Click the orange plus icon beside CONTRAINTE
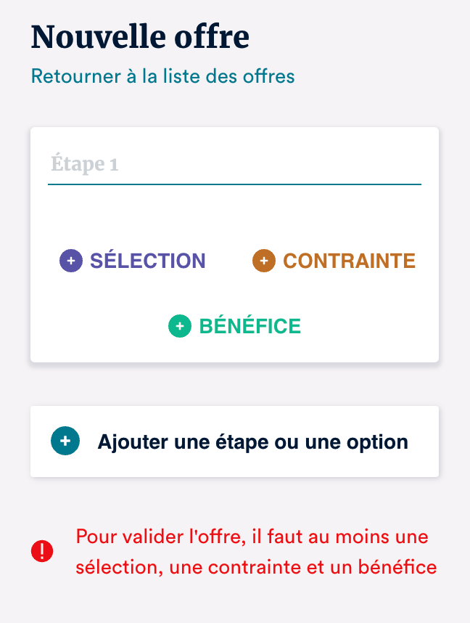Viewport: 470px width, 623px height. click(x=264, y=261)
